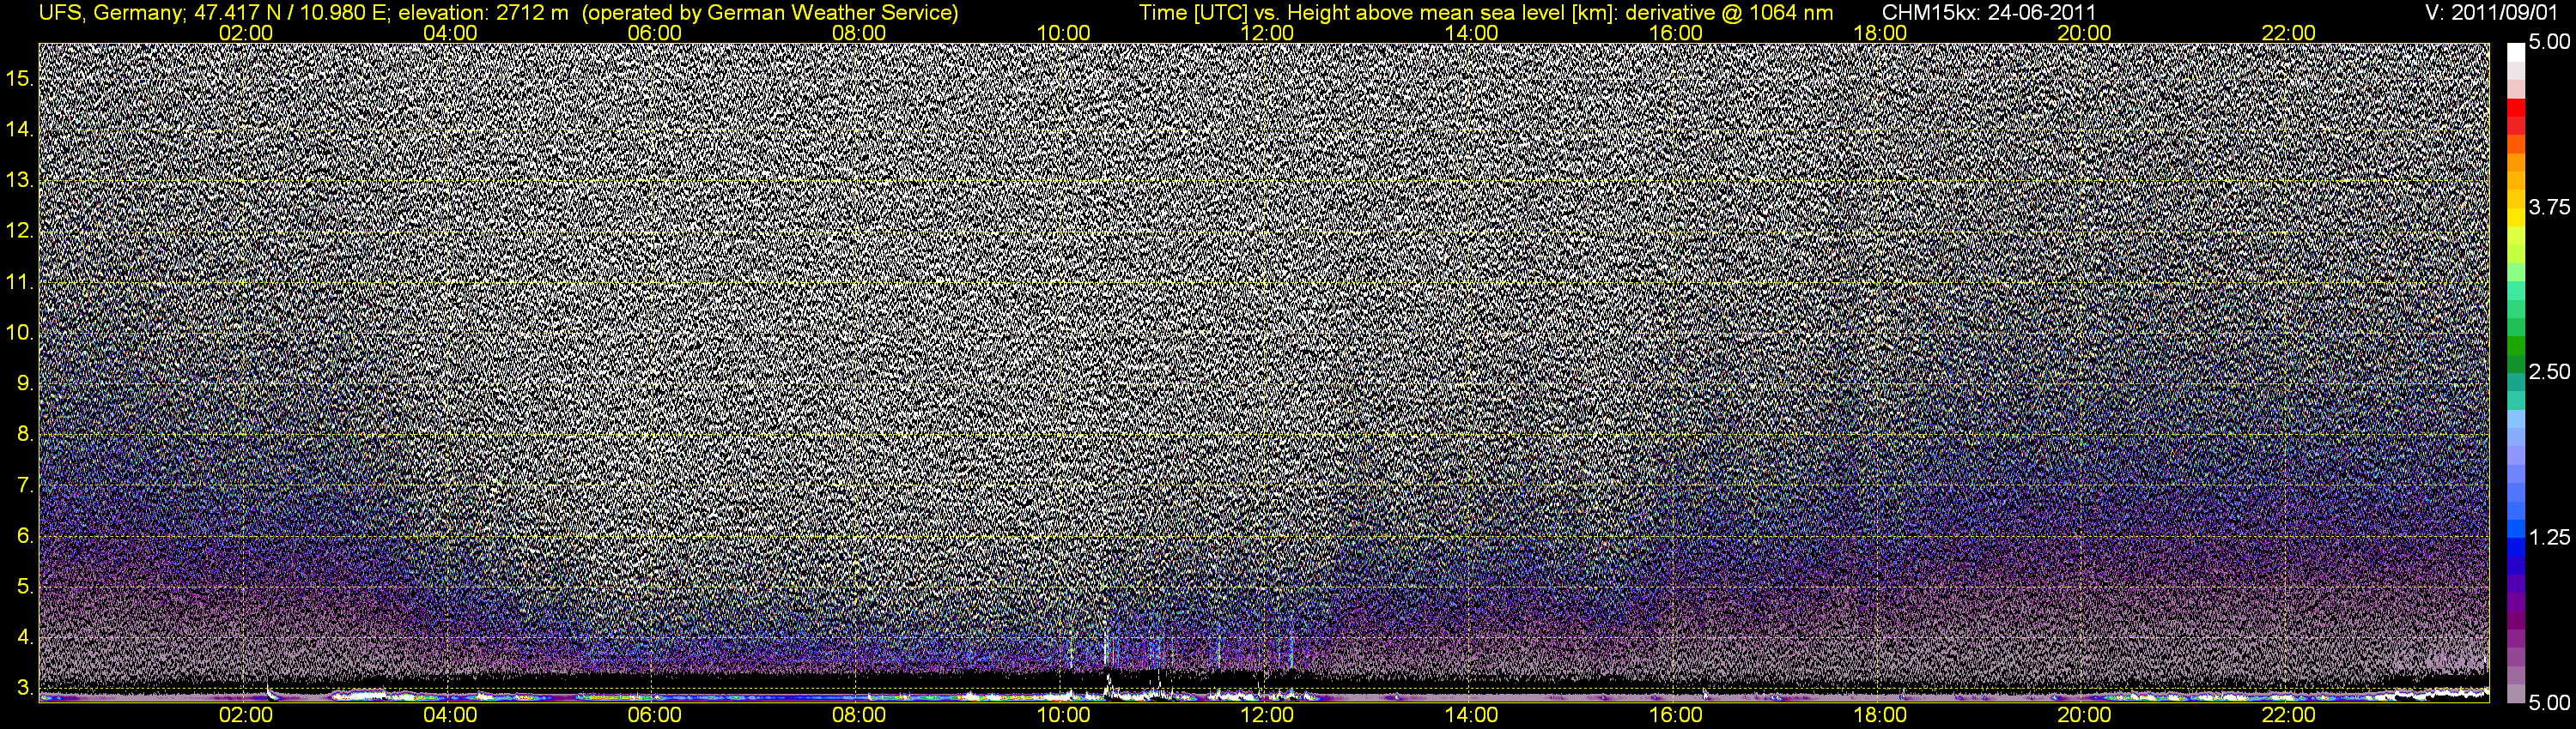Click the '1.25' color scale value
Screen dimensions: 2576x729
coord(2549,537)
